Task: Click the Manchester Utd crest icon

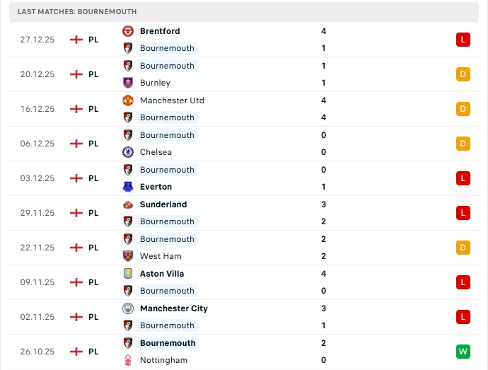Action: click(128, 100)
